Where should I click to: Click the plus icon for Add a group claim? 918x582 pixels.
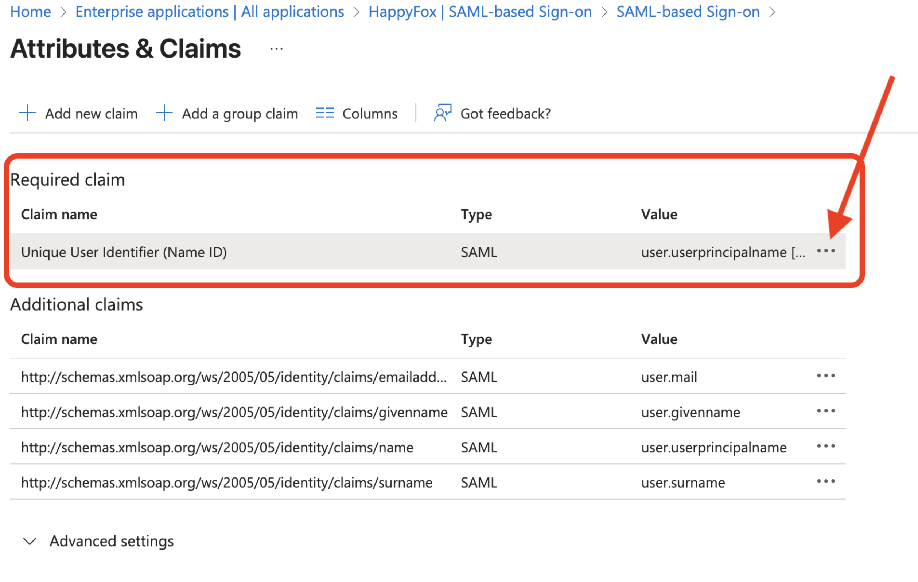pos(164,113)
